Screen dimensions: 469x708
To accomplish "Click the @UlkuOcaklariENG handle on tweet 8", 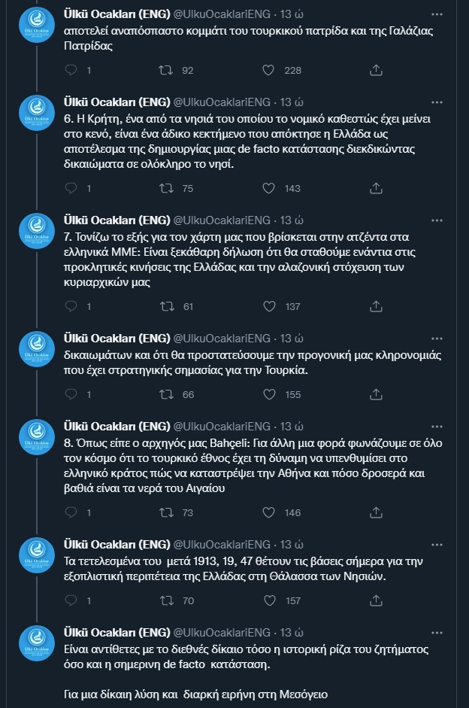I will 222,427.
